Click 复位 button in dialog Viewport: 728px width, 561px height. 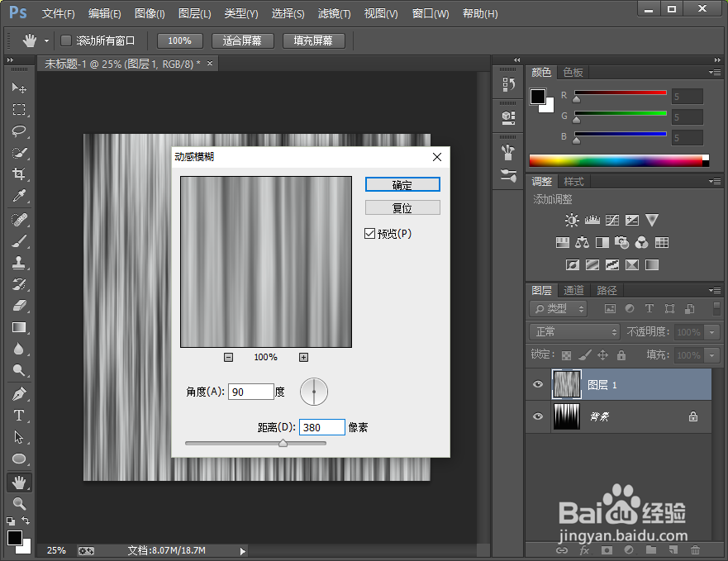(x=402, y=207)
